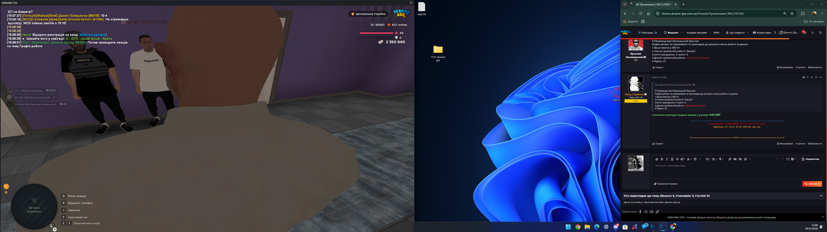Screen dimensions: 827x232
Task: Click 'Прикріпити файли' attach files
Action: point(665,184)
